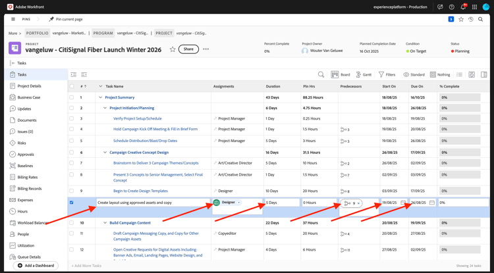Click the new task name input field
The width and height of the screenshot is (494, 273).
pos(153,203)
